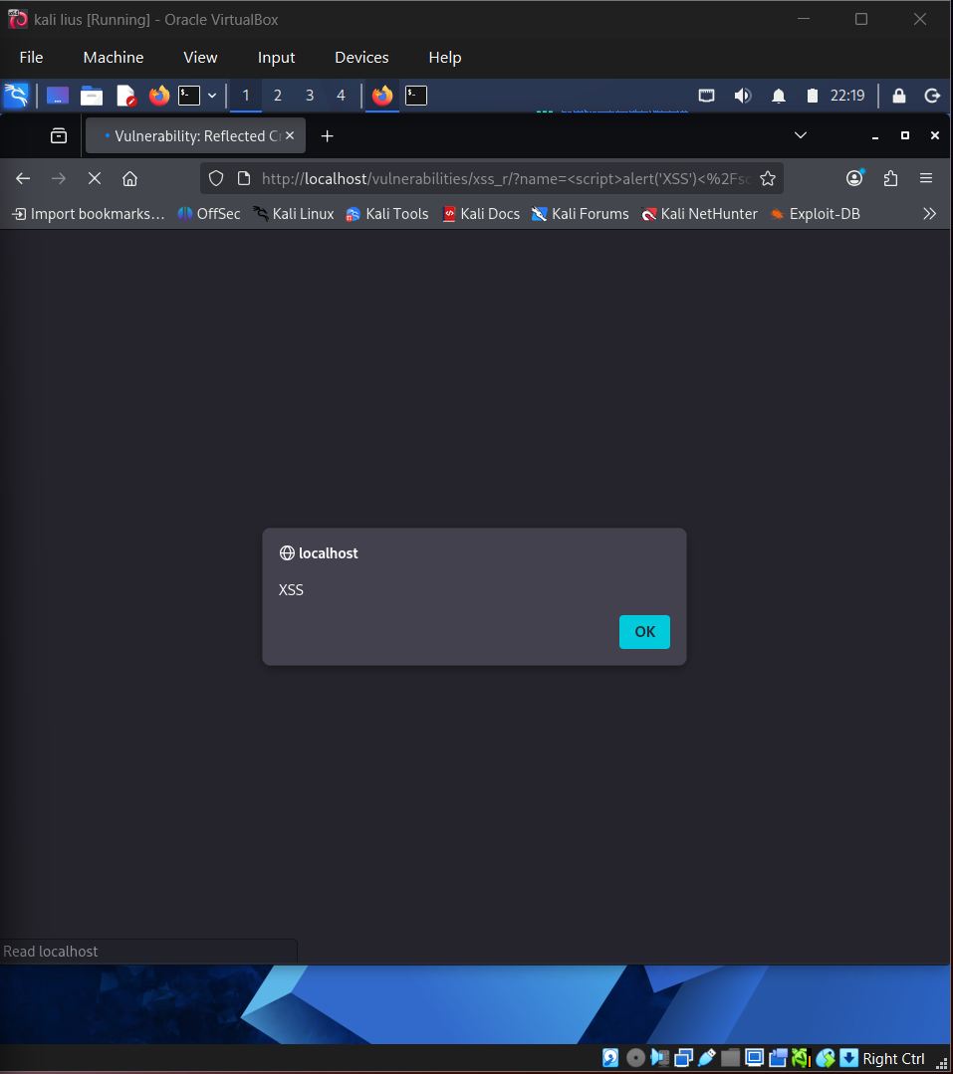Bookmark this page with star icon
The image size is (953, 1074).
pyautogui.click(x=768, y=179)
